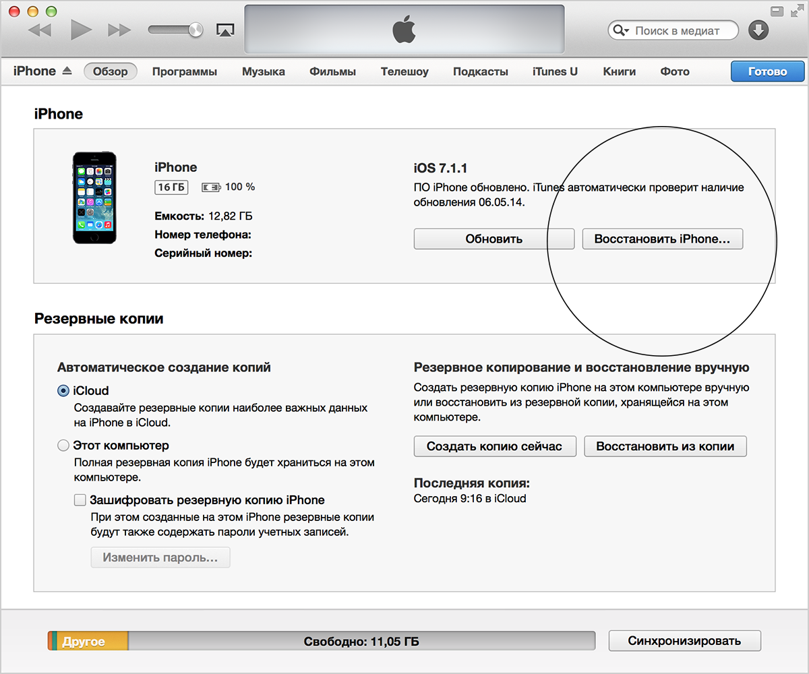Switch to the Программы tab

185,71
